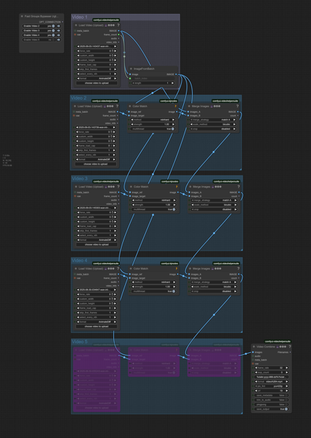This screenshot has width=311, height=438.
Task: Click the help question mark on Video Combine node
Action: click(290, 347)
